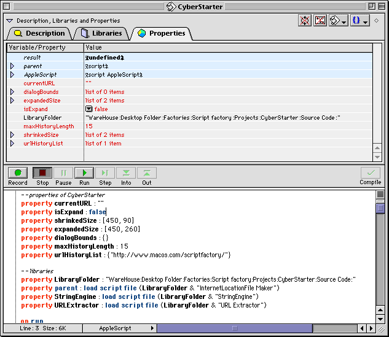The height and width of the screenshot is (337, 389).
Task: Click the editor scroll up arrow
Action: (x=380, y=310)
